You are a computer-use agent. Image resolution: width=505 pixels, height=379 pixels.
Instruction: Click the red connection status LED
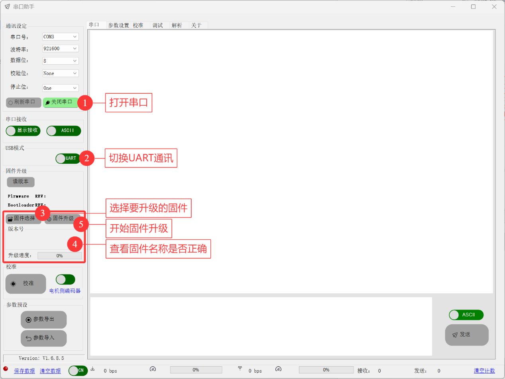(x=6, y=369)
